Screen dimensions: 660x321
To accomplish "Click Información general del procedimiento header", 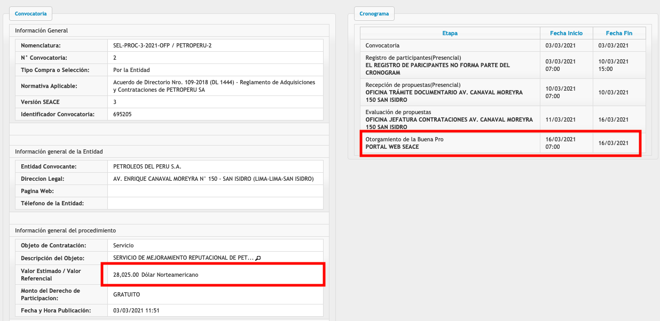I will click(x=65, y=230).
